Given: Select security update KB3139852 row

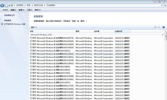Looking at the screenshot, I should point(80,57).
